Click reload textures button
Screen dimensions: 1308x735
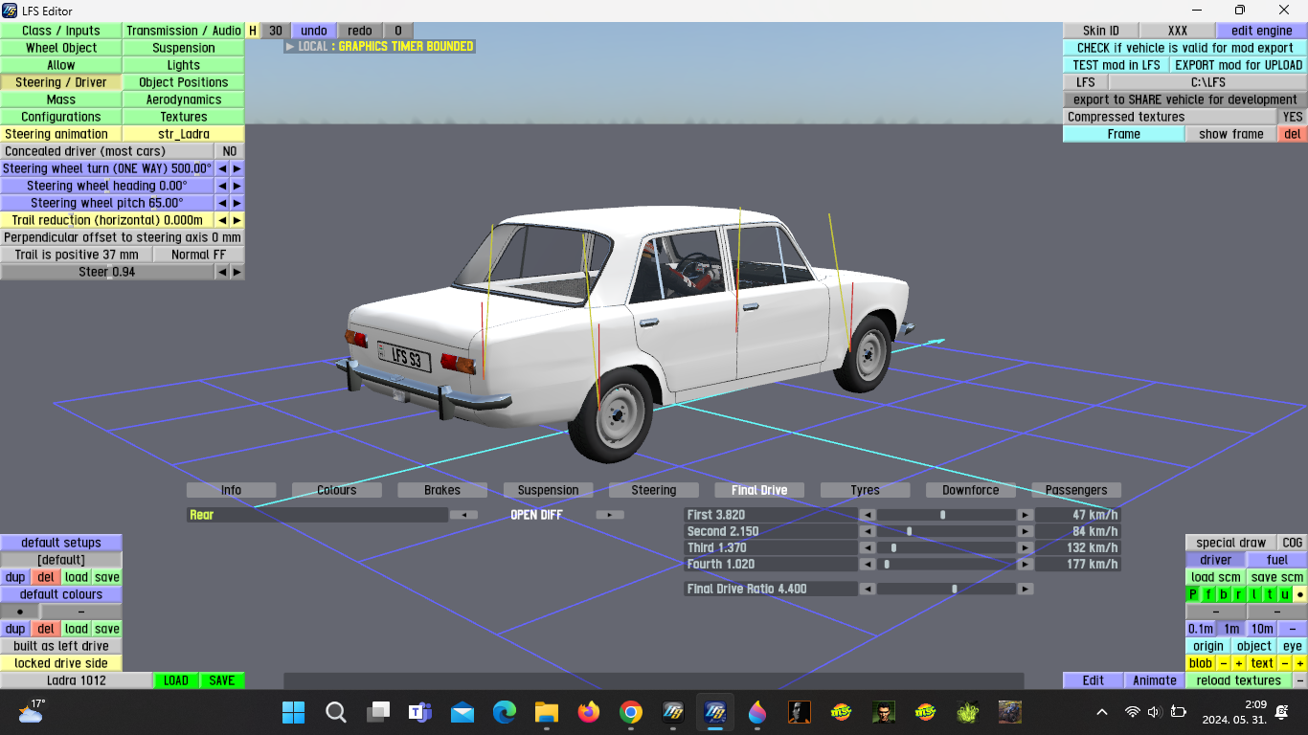click(x=1239, y=680)
